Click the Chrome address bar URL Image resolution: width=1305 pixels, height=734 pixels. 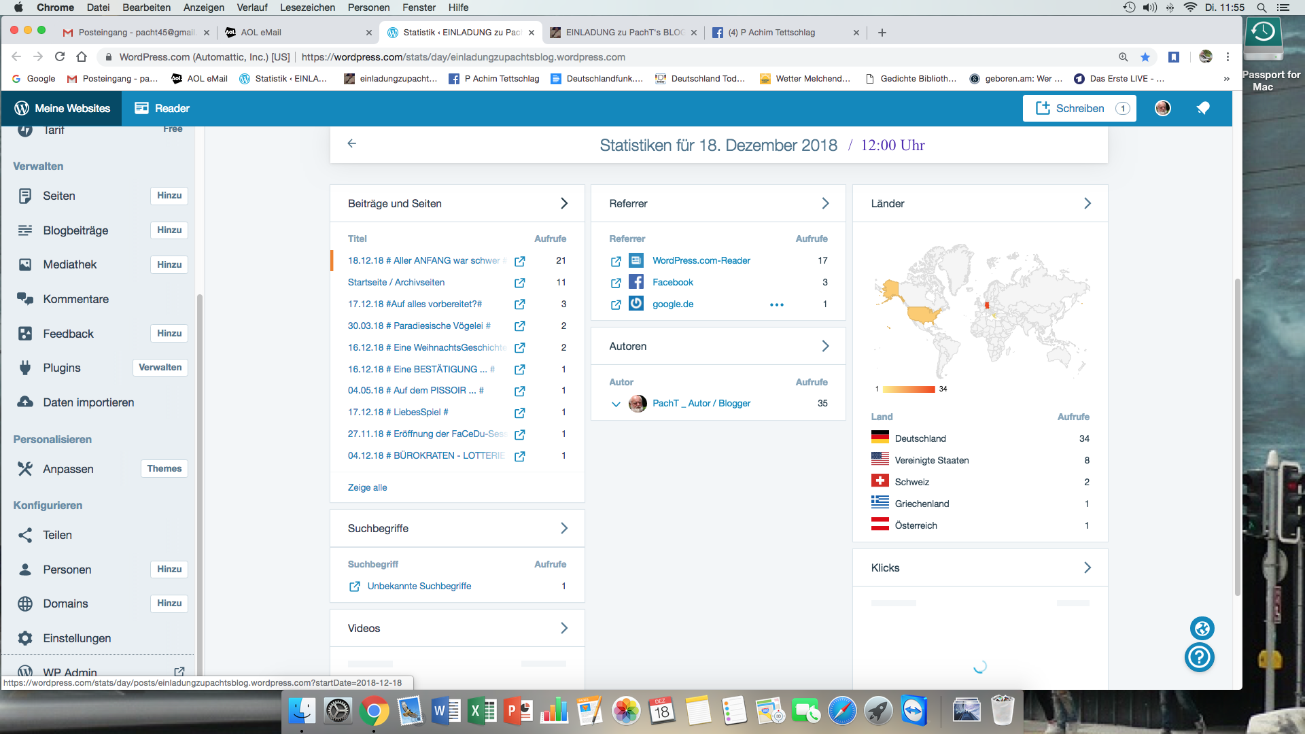coord(462,57)
